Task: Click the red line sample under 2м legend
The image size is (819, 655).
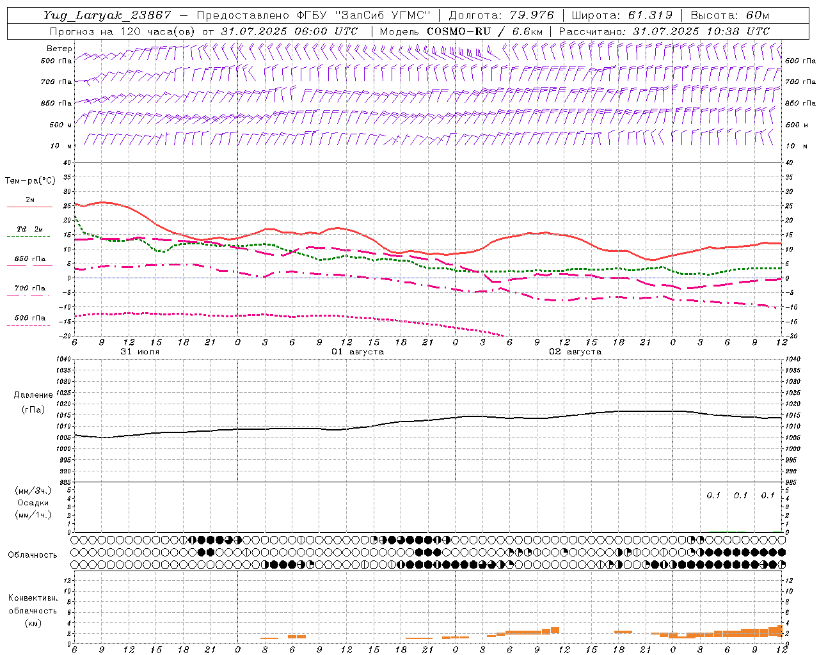Action: pyautogui.click(x=29, y=207)
